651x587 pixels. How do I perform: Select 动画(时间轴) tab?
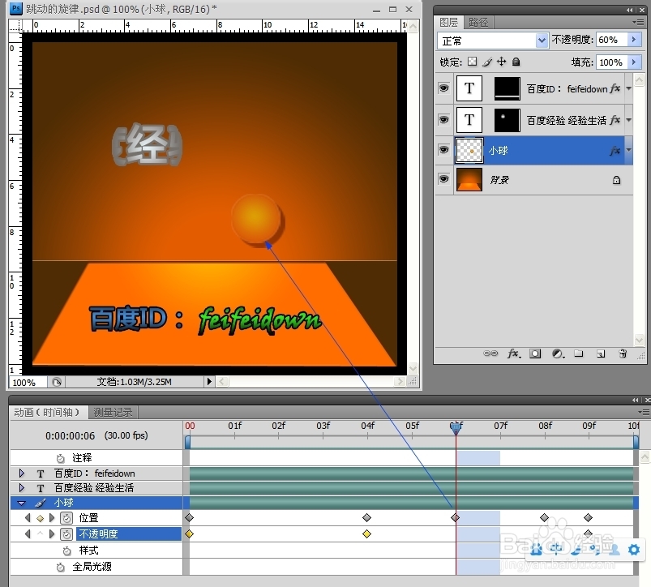(47, 412)
